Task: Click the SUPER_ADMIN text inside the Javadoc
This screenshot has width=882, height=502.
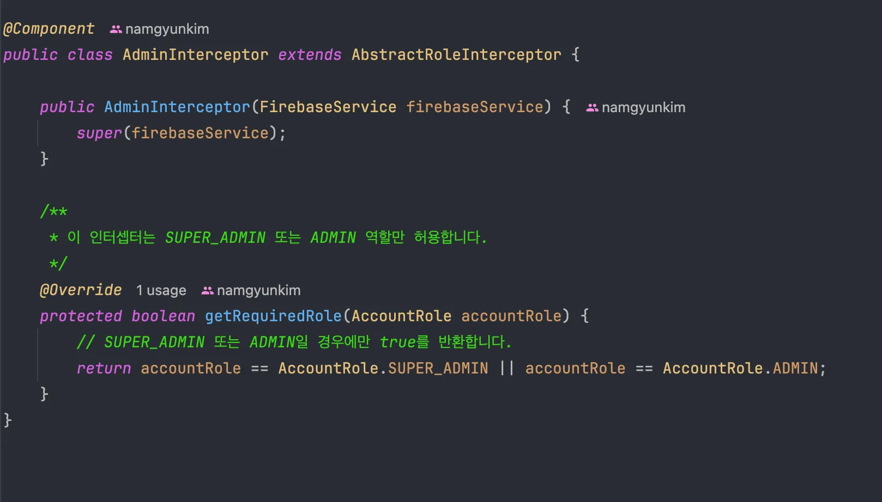Action: (215, 238)
